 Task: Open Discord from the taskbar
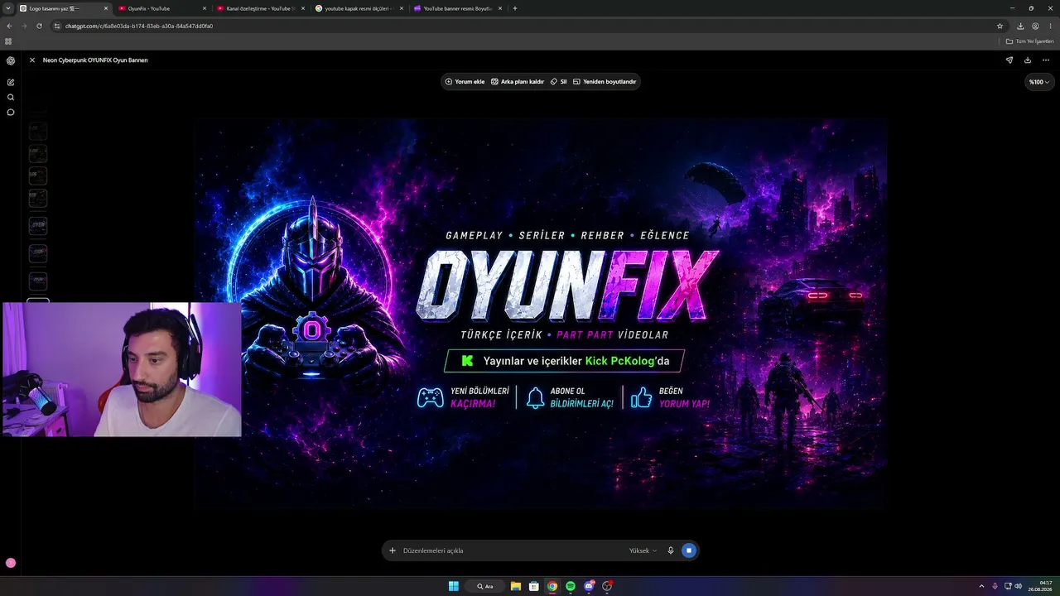tap(589, 586)
